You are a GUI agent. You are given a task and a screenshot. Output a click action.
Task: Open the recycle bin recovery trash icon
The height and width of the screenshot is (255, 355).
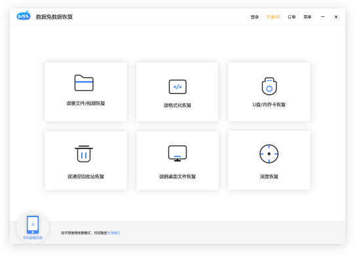84,154
